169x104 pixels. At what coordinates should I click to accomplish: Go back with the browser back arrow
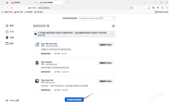[3, 8]
